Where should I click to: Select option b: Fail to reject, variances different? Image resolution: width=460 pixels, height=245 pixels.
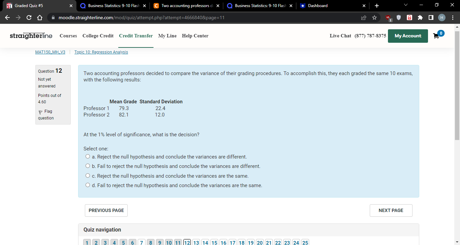pos(88,166)
